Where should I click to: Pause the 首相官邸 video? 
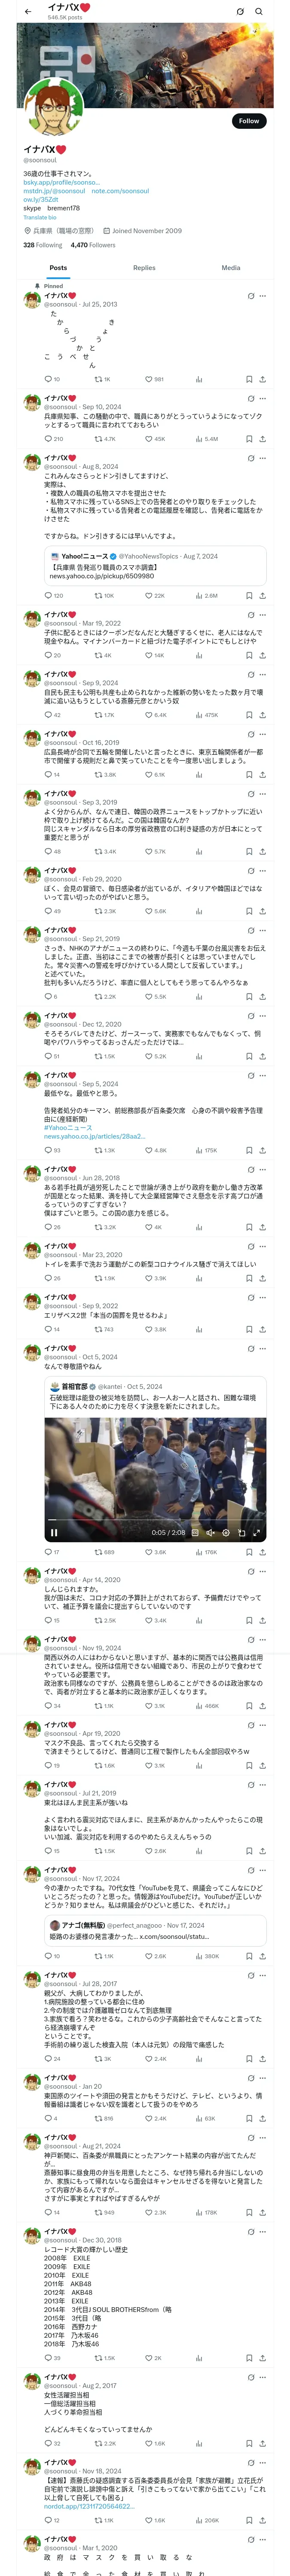click(54, 1532)
